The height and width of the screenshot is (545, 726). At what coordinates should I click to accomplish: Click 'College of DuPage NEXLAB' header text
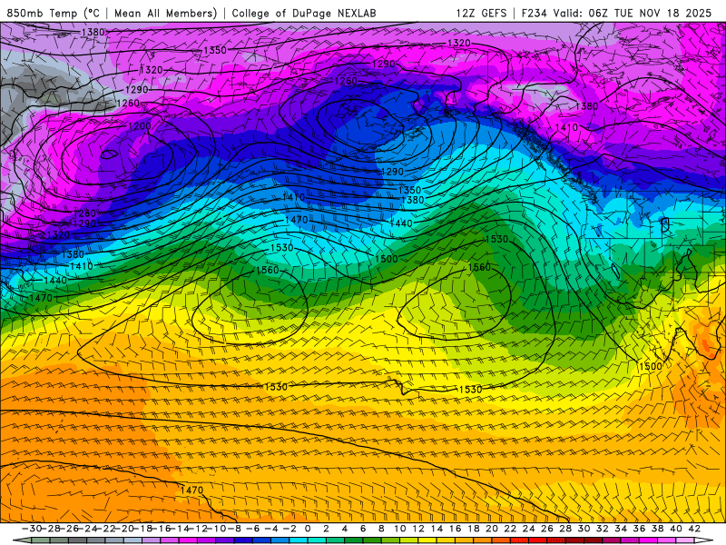coord(304,14)
